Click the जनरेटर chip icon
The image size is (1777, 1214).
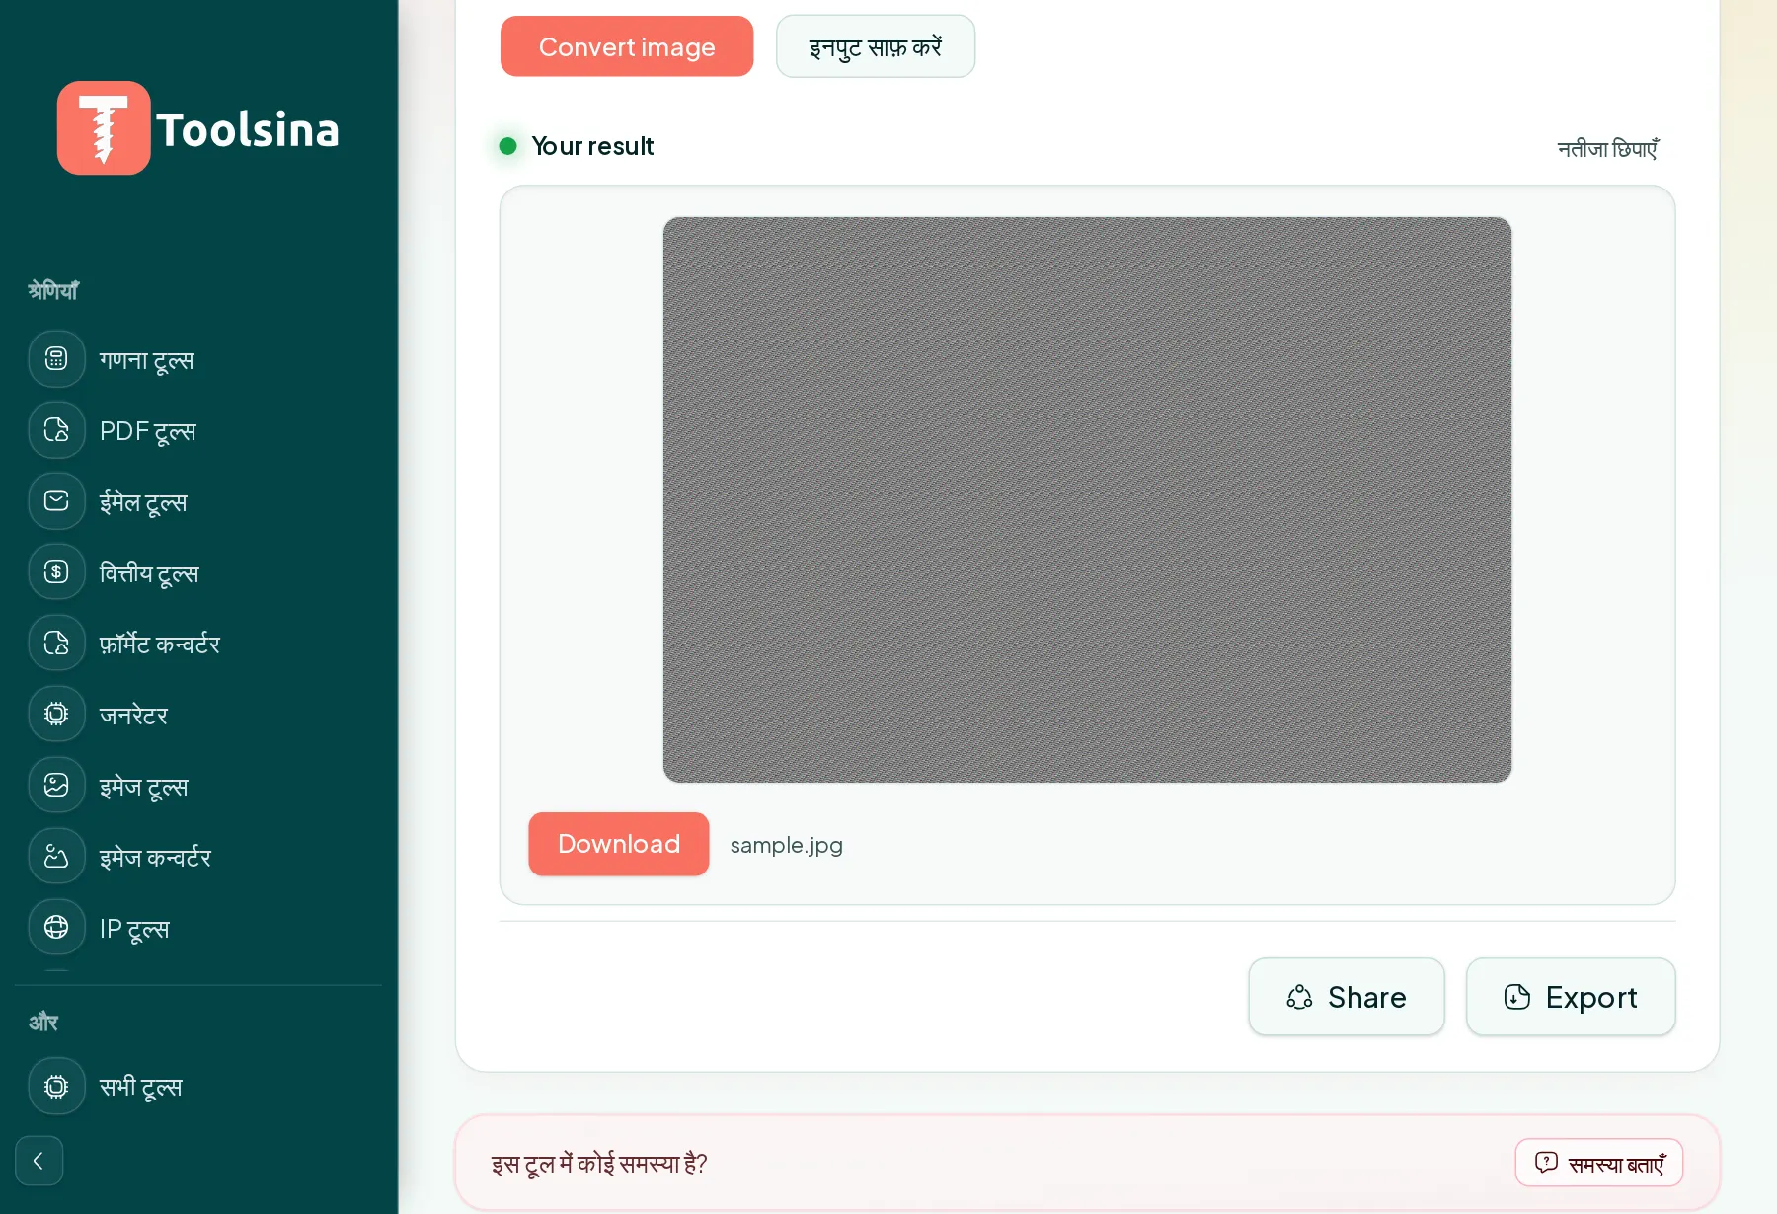[x=56, y=715]
